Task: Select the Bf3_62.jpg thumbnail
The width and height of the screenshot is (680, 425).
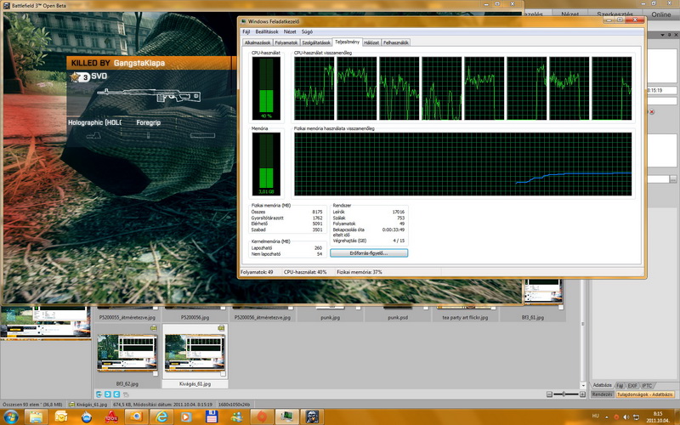Action: (x=127, y=353)
